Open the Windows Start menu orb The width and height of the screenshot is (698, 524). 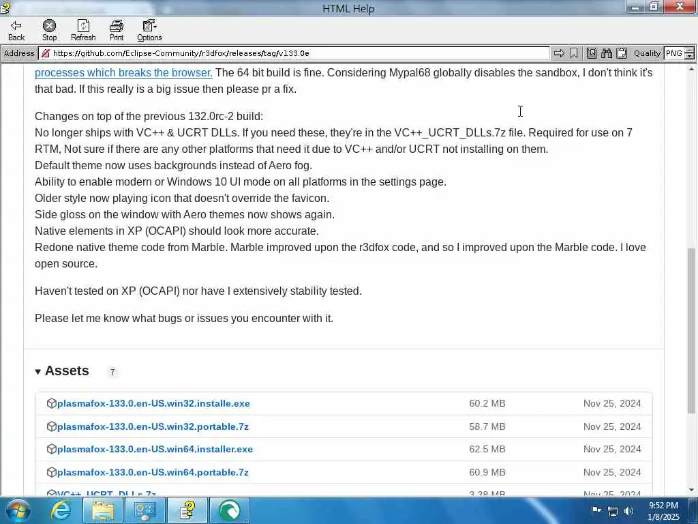(18, 510)
